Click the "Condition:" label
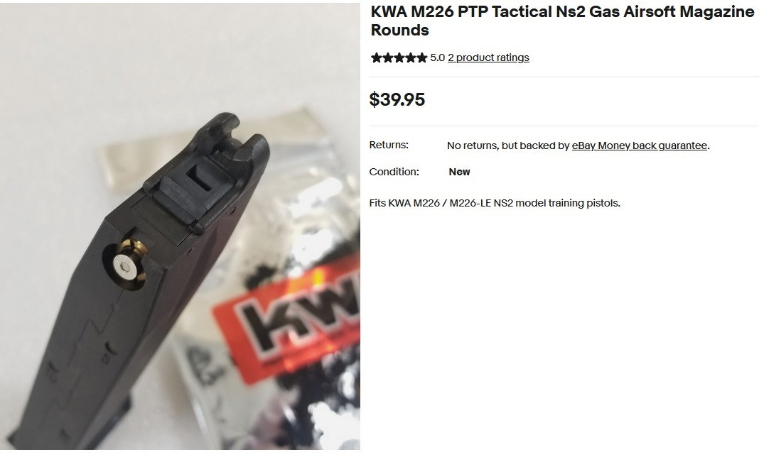Viewport: 759px width, 462px height. pos(394,172)
